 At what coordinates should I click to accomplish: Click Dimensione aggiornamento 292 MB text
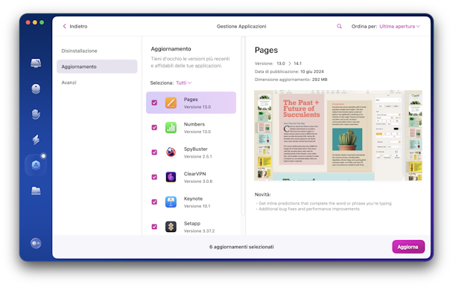pos(291,80)
